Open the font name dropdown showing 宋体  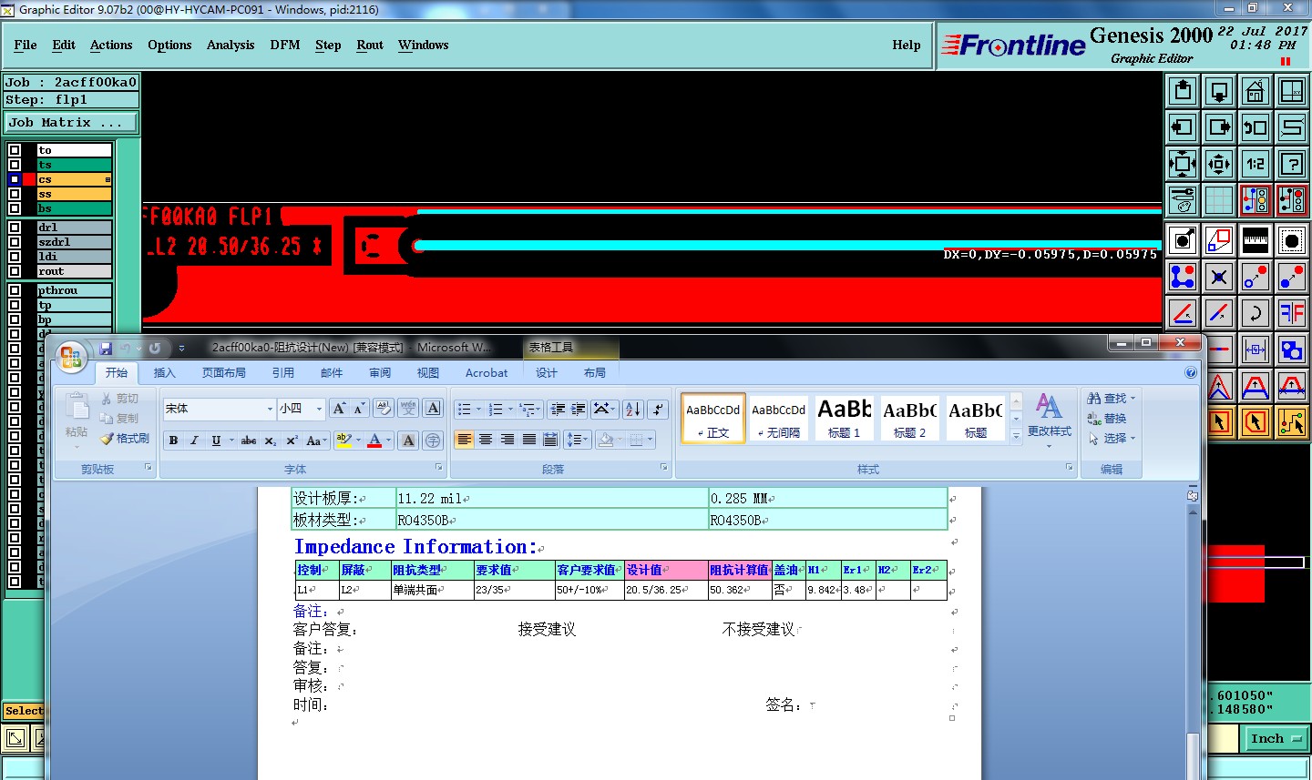coord(270,410)
